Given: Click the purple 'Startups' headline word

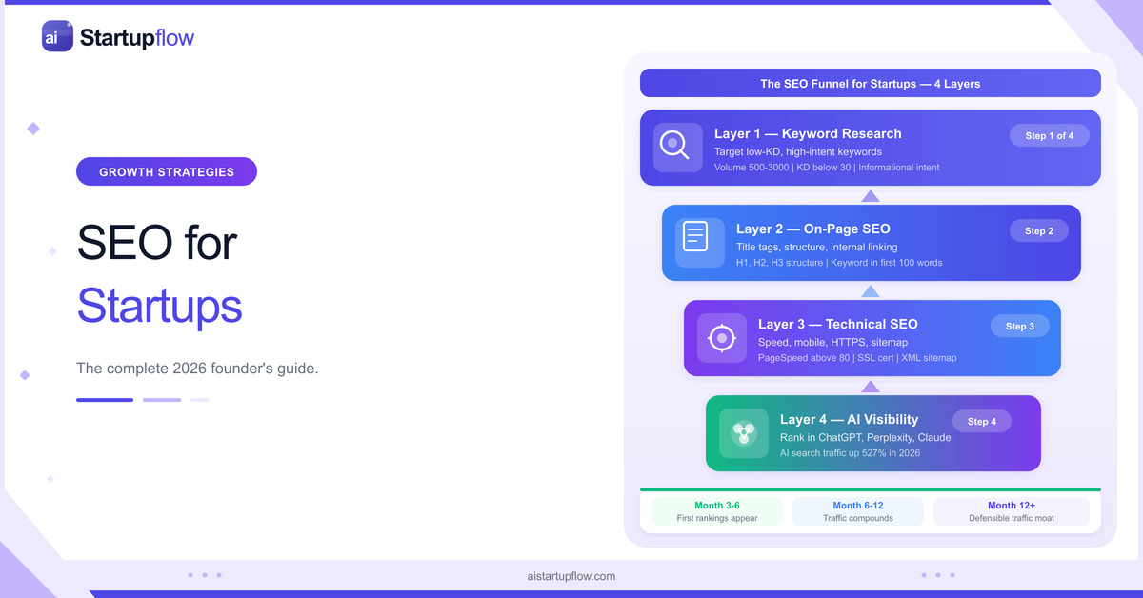Looking at the screenshot, I should (x=159, y=307).
